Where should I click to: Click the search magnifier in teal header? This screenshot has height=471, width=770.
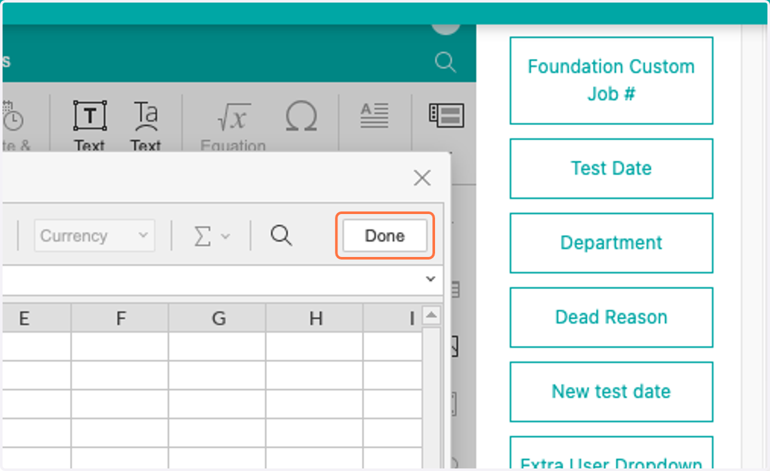(445, 62)
